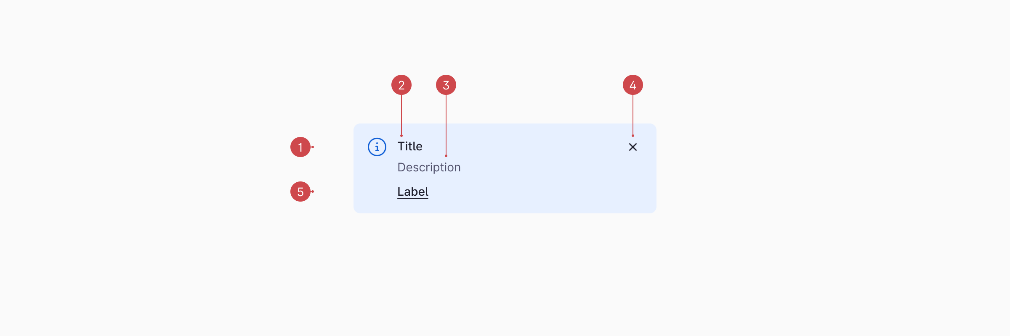
Task: Select the red badge numbered 5
Action: point(300,192)
